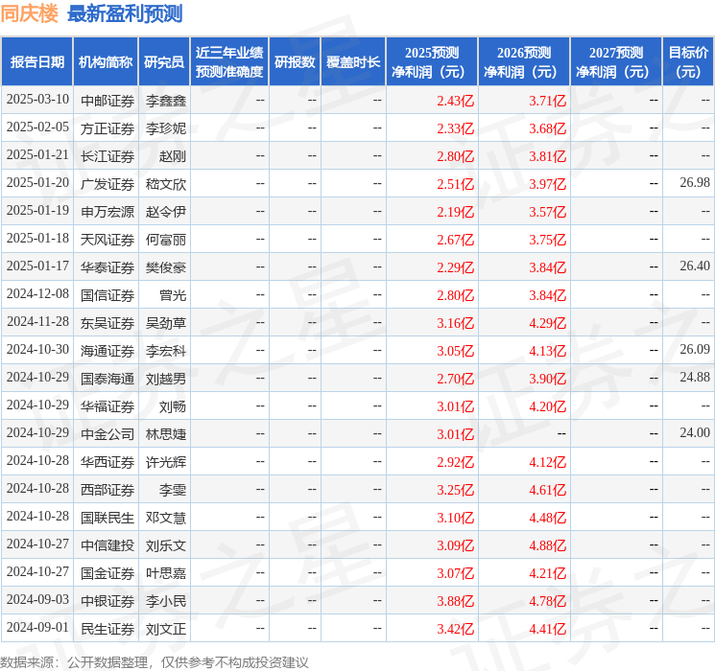
Task: Click 海通证券 institution cell
Action: (x=107, y=351)
